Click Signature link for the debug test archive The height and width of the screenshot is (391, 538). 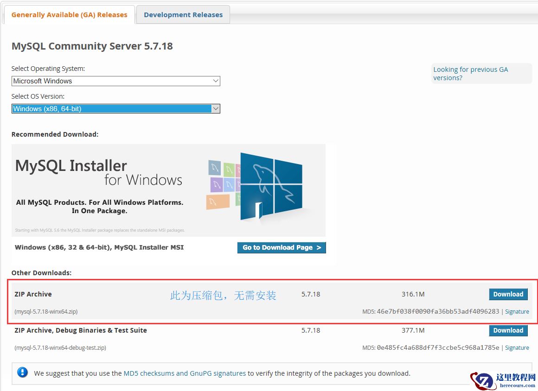point(517,347)
